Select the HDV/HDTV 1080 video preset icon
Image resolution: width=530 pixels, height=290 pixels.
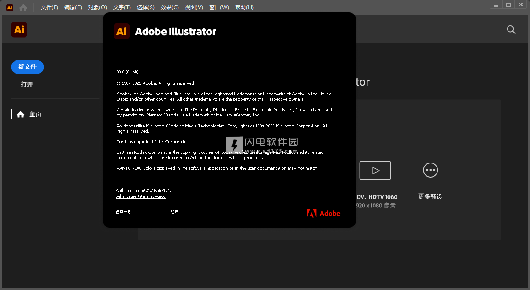tap(375, 170)
